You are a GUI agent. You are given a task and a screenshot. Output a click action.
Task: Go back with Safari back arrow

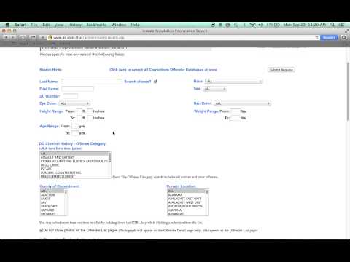coord(6,37)
